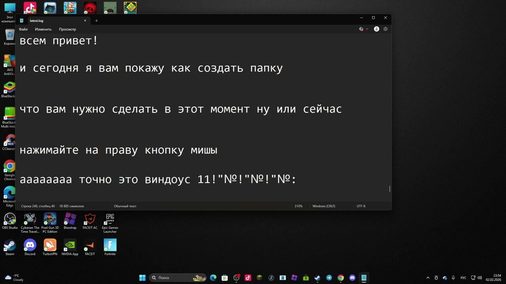Screen dimensions: 506x284
Task: Click the line mentioning 'виндоус 11'
Action: 158,179
